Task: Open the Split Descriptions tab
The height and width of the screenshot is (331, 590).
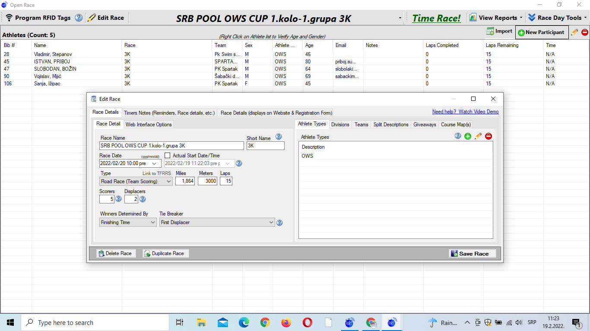Action: pos(390,125)
